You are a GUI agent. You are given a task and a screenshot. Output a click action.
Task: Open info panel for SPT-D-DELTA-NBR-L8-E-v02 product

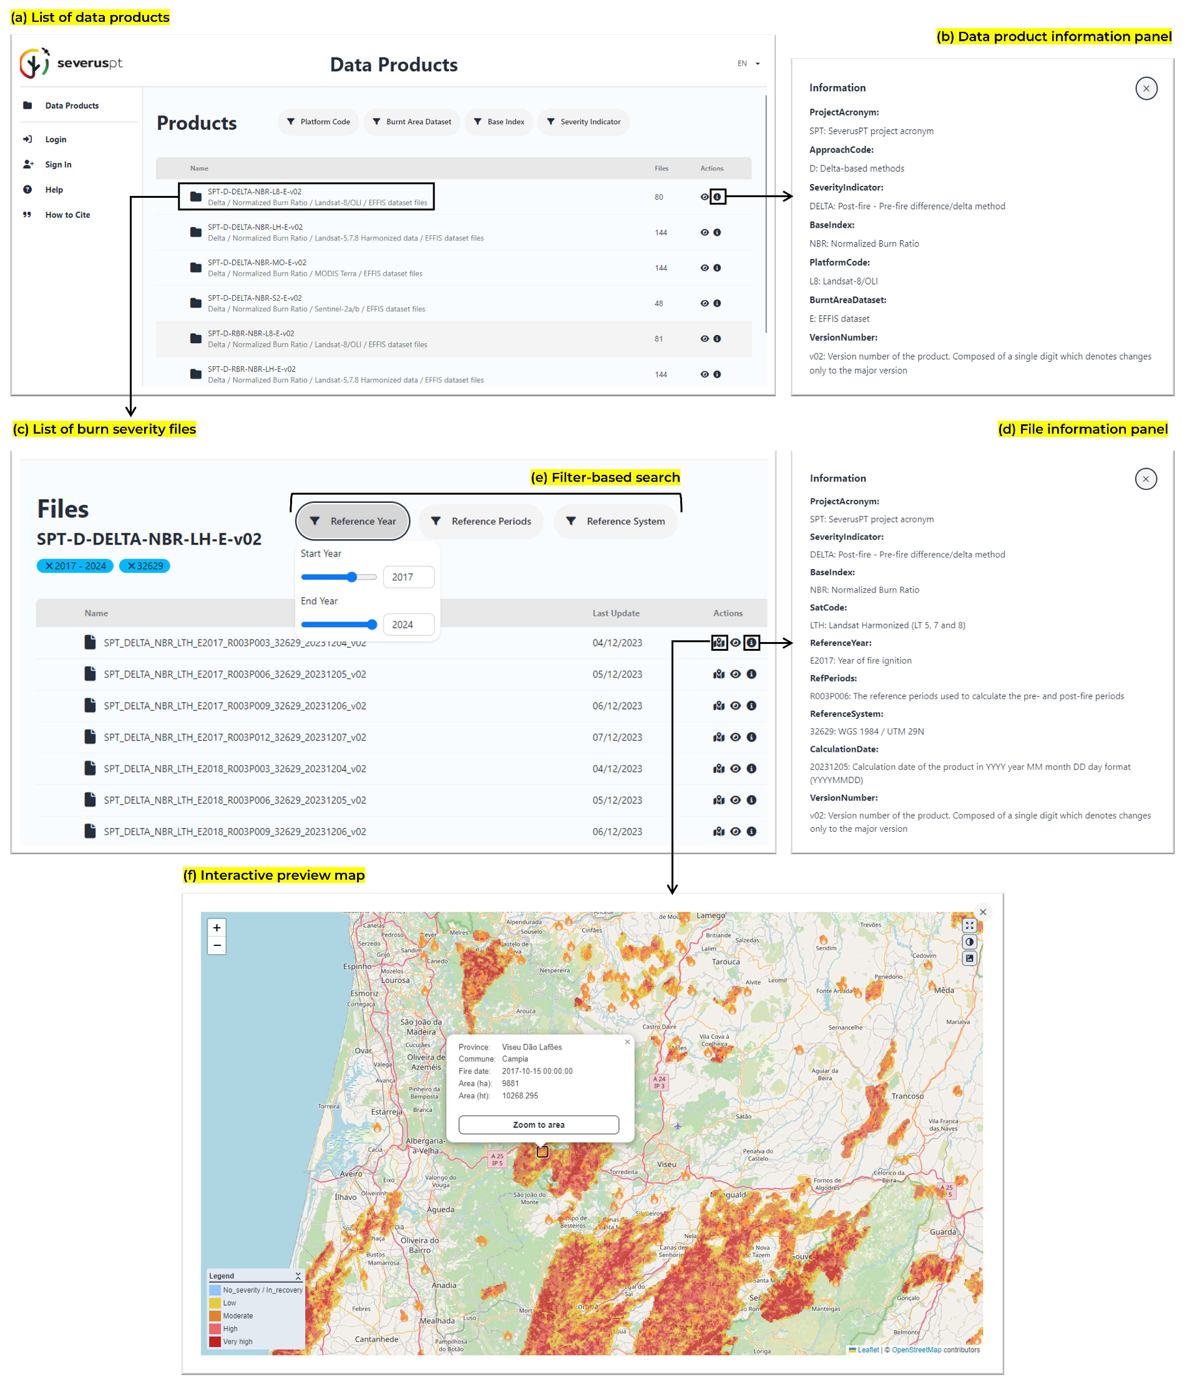(x=717, y=197)
